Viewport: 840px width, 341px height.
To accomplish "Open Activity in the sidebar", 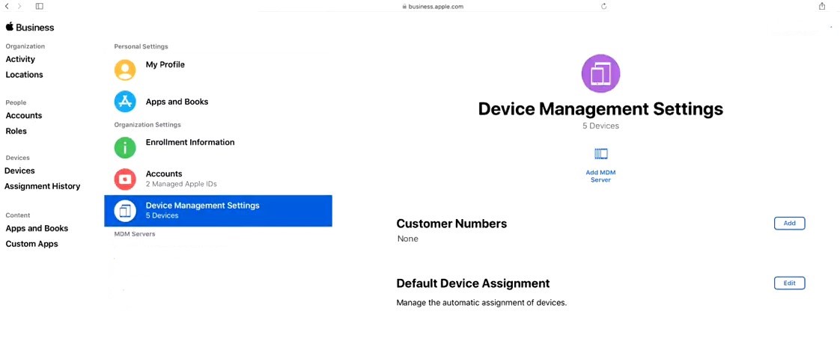I will [20, 59].
